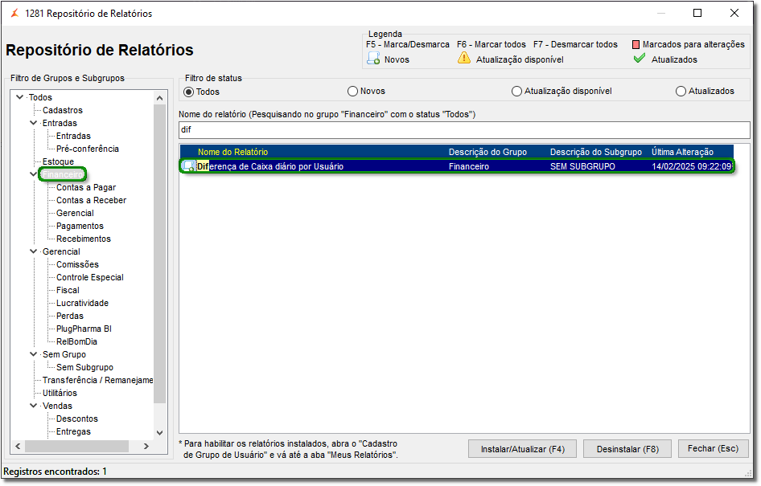Collapse the Todos tree root
This screenshot has height=486, width=761.
tap(20, 97)
